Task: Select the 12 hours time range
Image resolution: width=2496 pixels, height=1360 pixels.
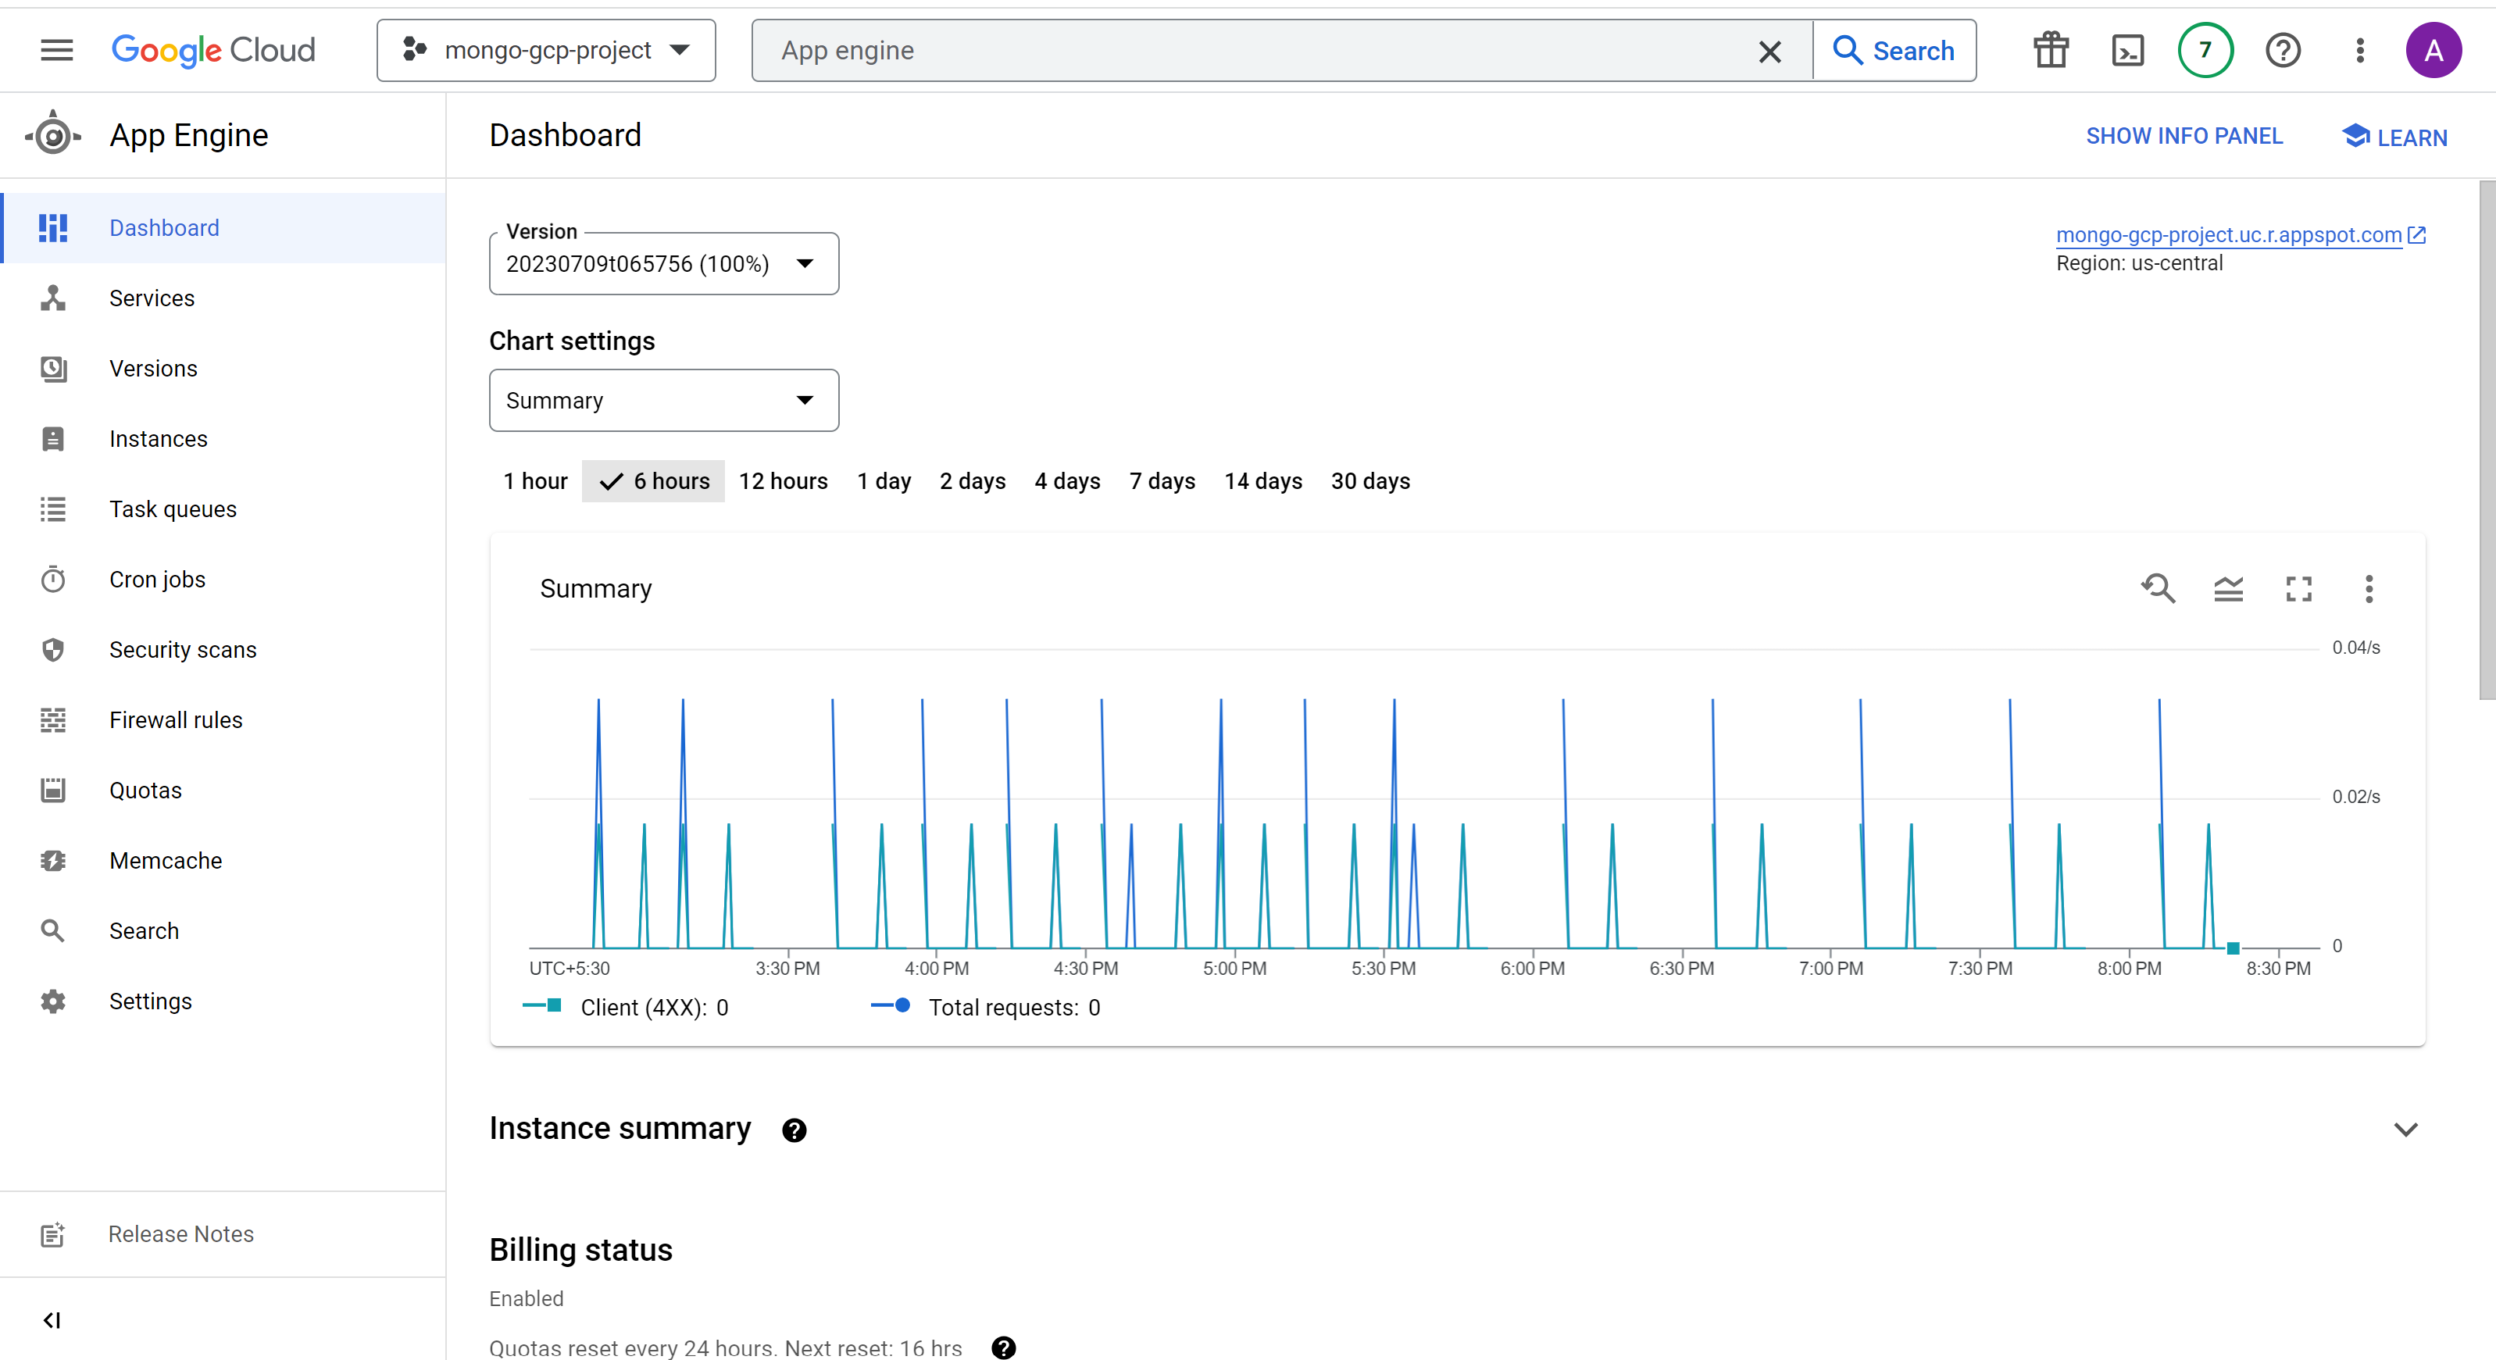Action: tap(783, 481)
